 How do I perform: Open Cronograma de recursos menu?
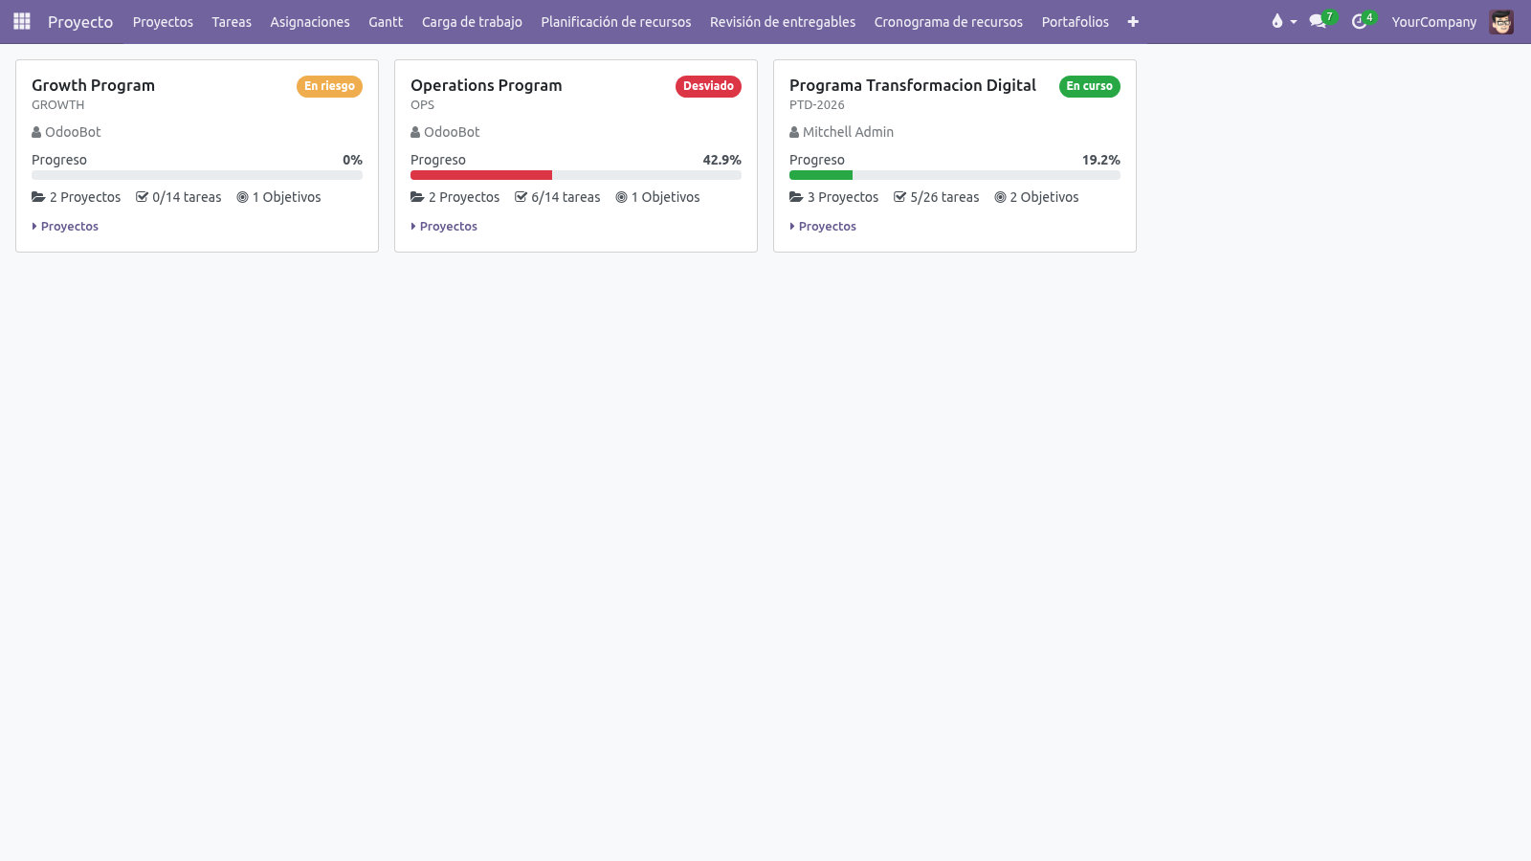pyautogui.click(x=948, y=22)
